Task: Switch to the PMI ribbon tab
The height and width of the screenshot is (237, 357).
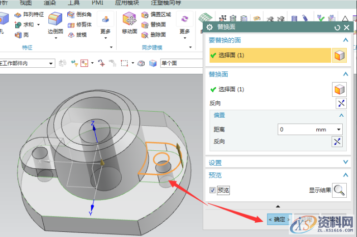Action: pos(97,3)
